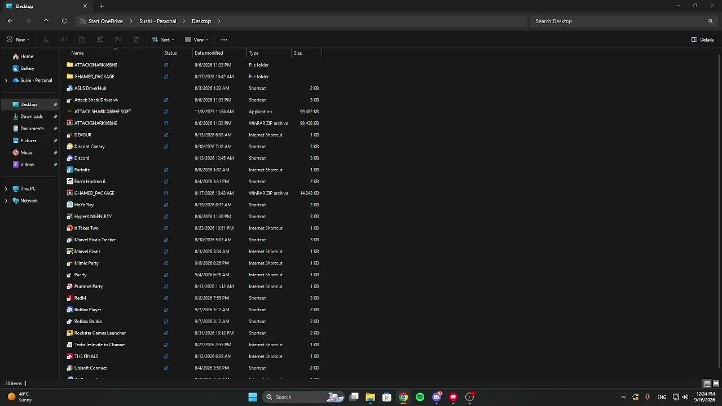
Task: Open the View layout dropdown
Action: [x=197, y=39]
